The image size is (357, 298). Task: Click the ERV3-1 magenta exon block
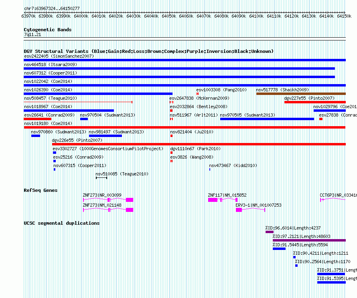[x=239, y=210]
